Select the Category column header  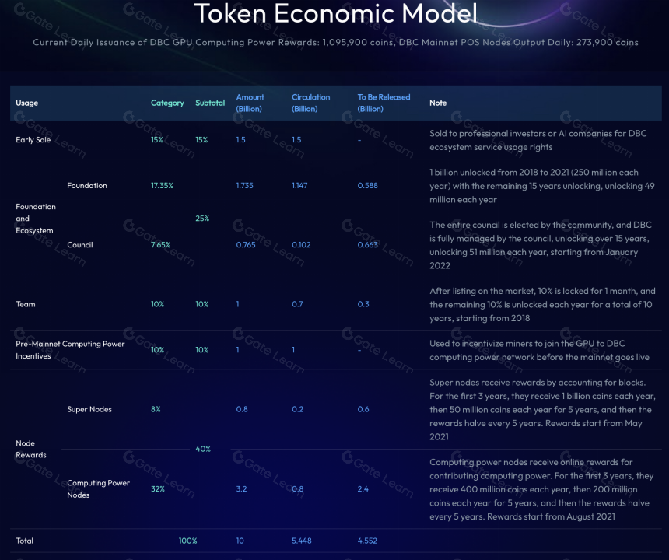tap(167, 103)
